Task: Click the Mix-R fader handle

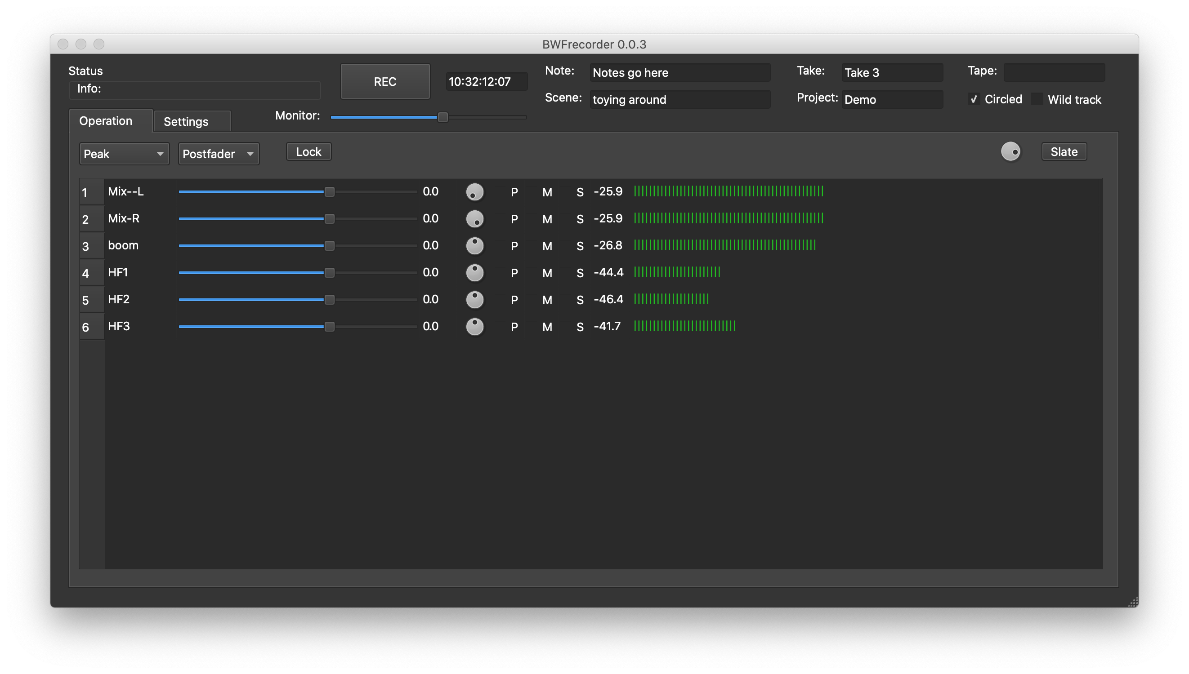Action: [x=329, y=218]
